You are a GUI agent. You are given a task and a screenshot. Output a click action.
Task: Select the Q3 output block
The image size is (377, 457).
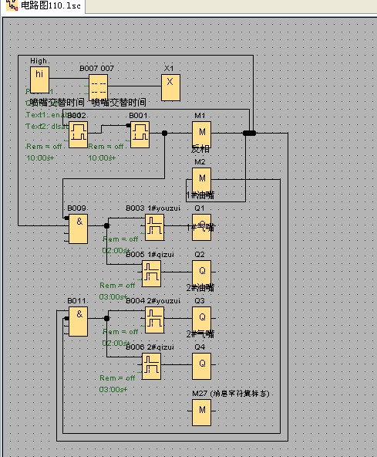[202, 320]
